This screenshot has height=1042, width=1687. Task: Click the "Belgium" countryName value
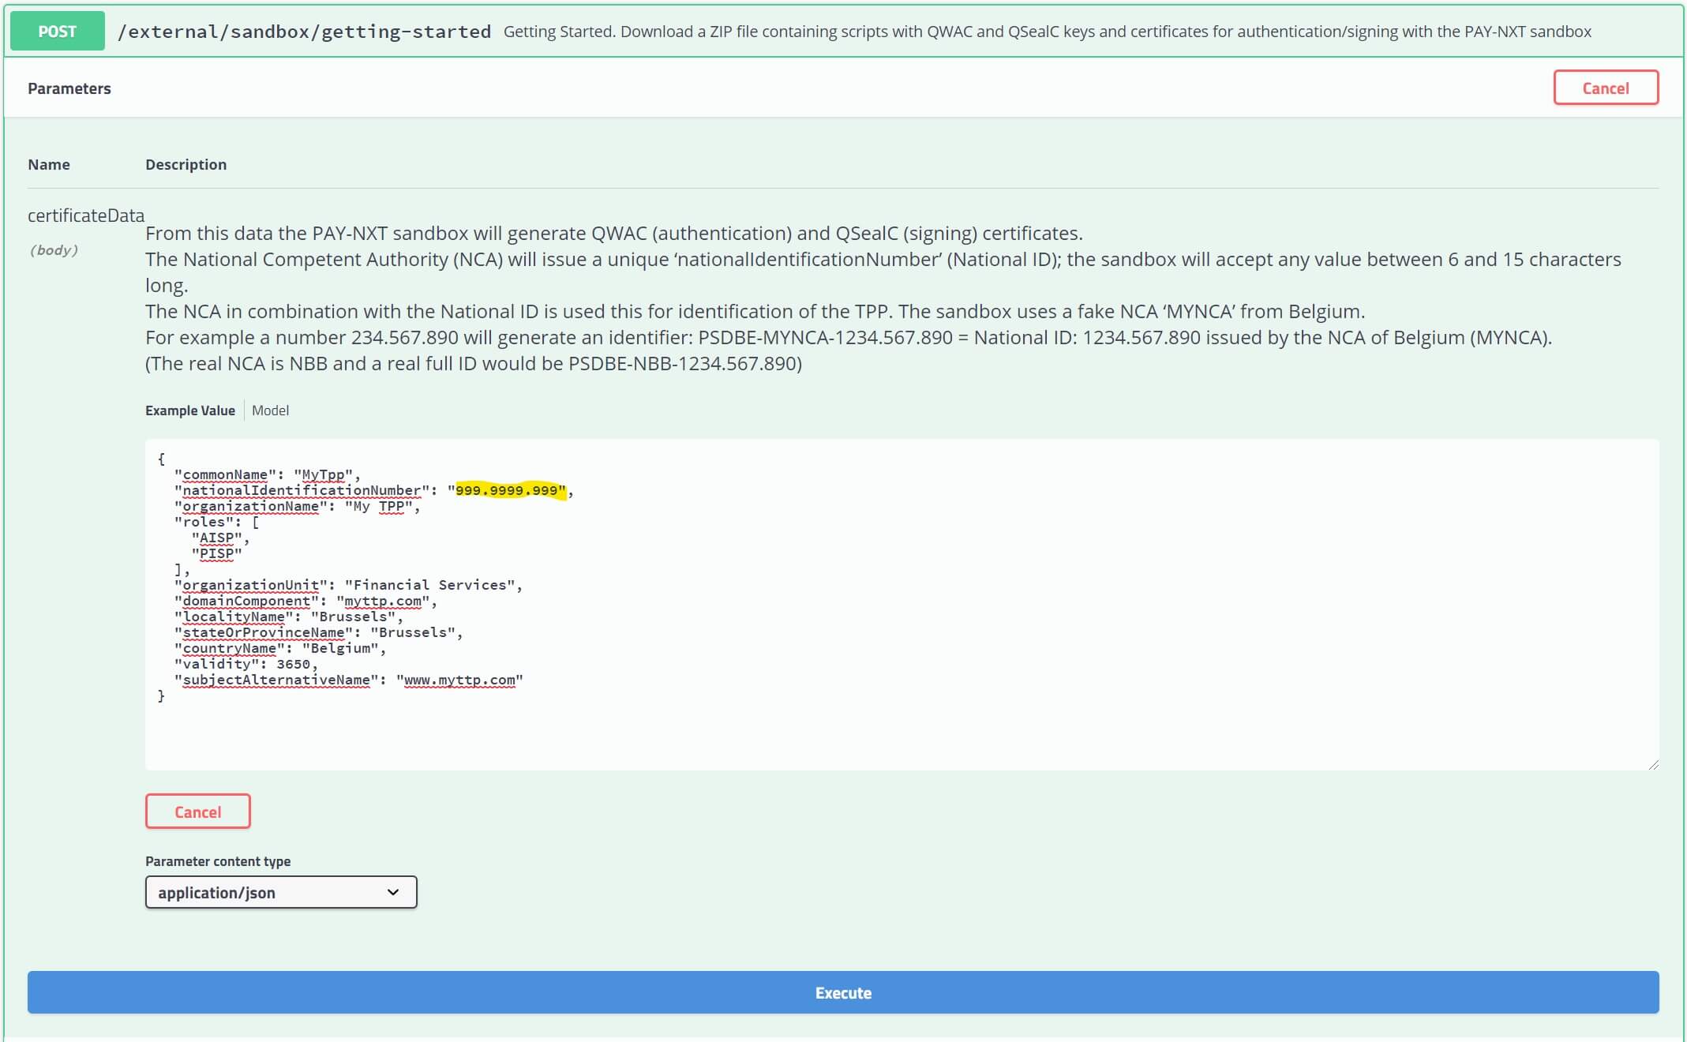tap(339, 648)
